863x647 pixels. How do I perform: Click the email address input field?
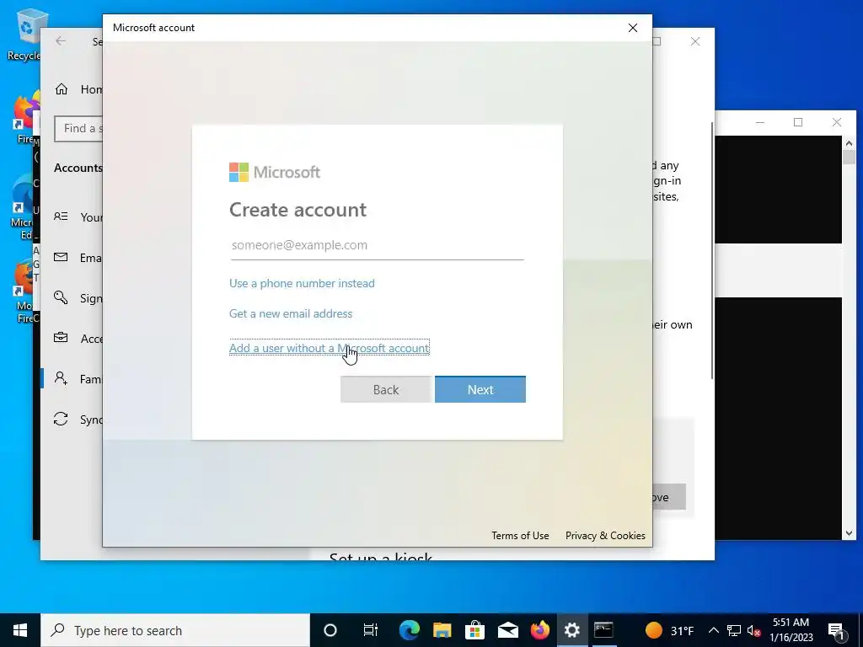(x=377, y=245)
